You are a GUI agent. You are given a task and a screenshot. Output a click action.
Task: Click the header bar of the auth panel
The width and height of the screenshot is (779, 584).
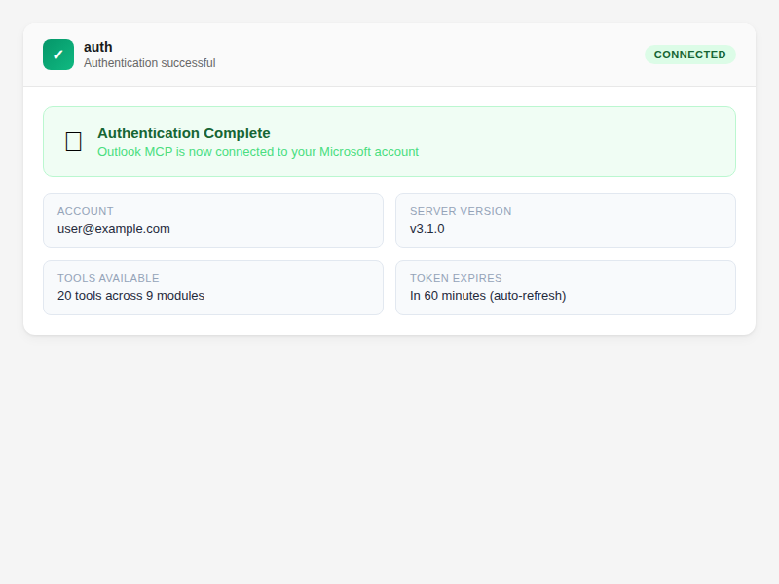(389, 55)
